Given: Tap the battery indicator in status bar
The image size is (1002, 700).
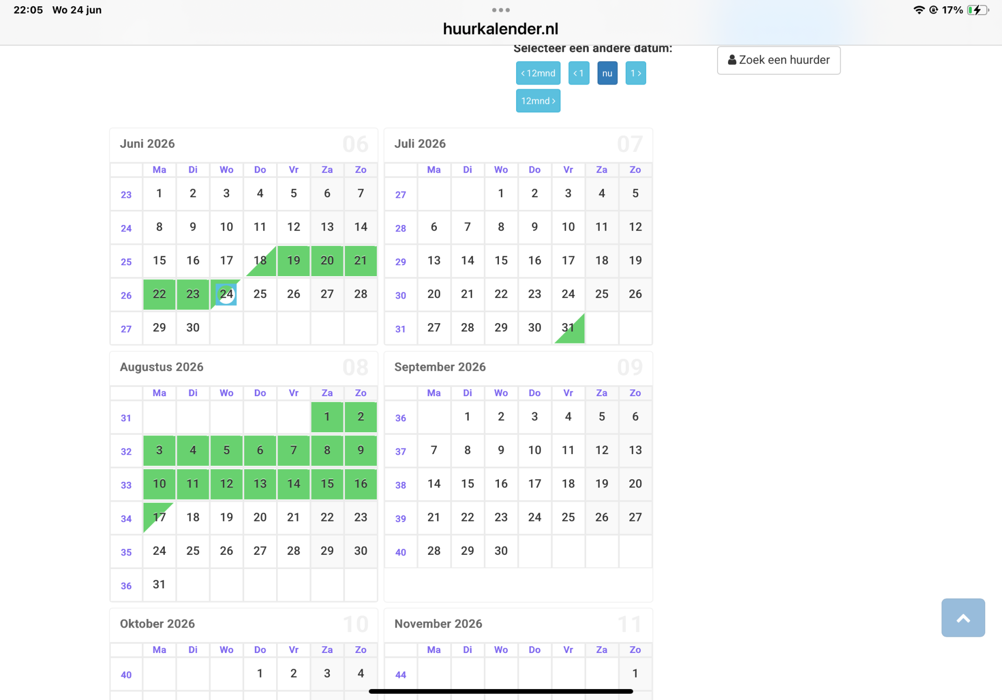Looking at the screenshot, I should tap(977, 10).
